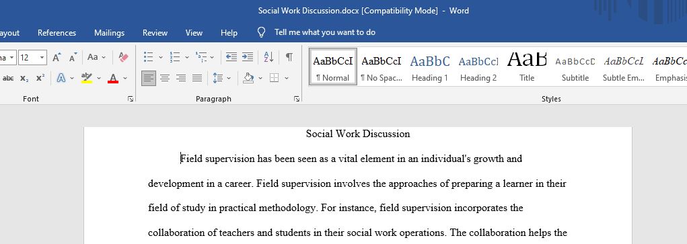Open the Font dialog box launcher

131,99
